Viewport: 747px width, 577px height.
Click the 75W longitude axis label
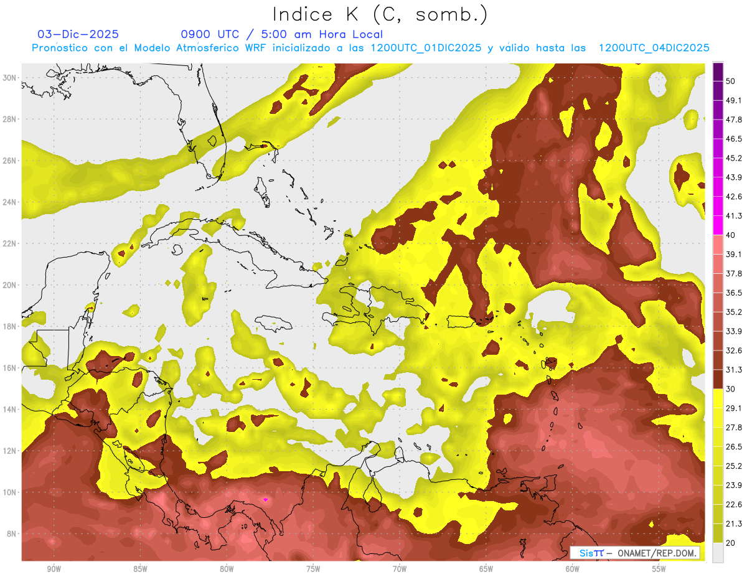[313, 569]
